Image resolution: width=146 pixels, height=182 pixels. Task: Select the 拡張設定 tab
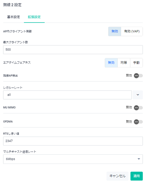[34, 17]
